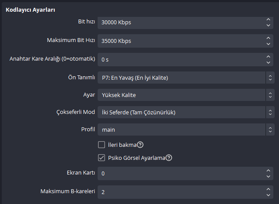Uncheck Psiko Görsel Ayarlama checkbox
Screen dimensions: 279x204
pos(102,158)
